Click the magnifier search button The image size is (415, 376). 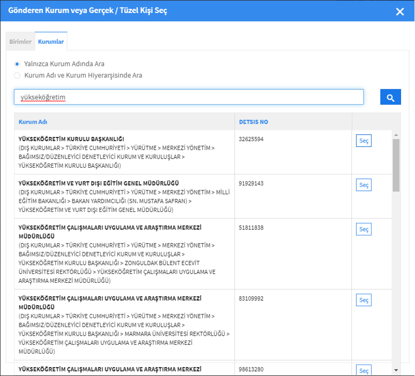(391, 97)
